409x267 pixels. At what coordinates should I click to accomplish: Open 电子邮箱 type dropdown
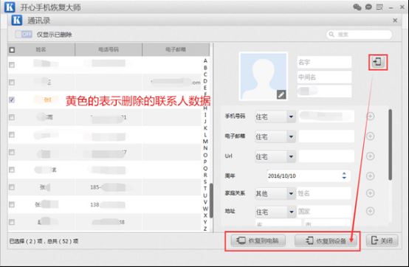coord(275,136)
